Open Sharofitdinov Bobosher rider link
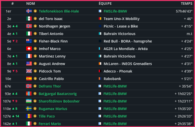The width and height of the screenshot is (195, 127). click(59, 101)
